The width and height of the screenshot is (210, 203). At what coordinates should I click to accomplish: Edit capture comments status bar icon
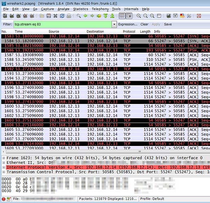(9, 199)
